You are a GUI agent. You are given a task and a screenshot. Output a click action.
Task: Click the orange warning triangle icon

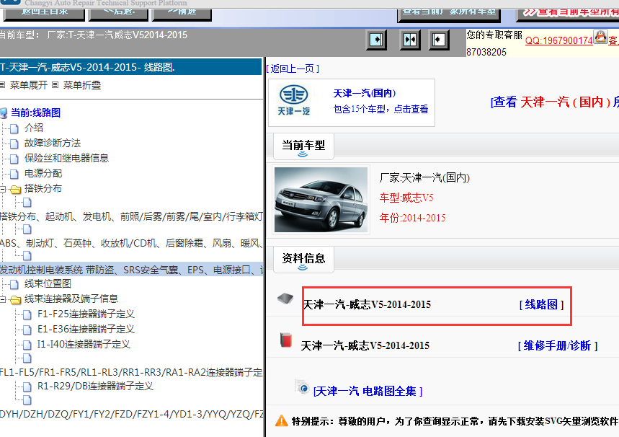coord(282,420)
